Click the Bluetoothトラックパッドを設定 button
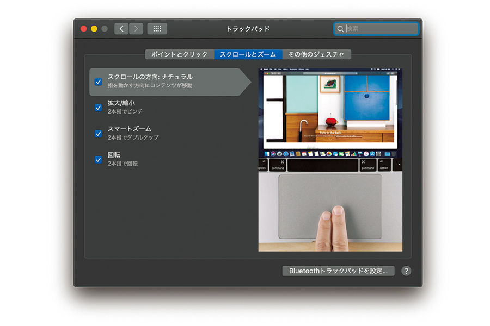This screenshot has width=490, height=326. coord(338,271)
